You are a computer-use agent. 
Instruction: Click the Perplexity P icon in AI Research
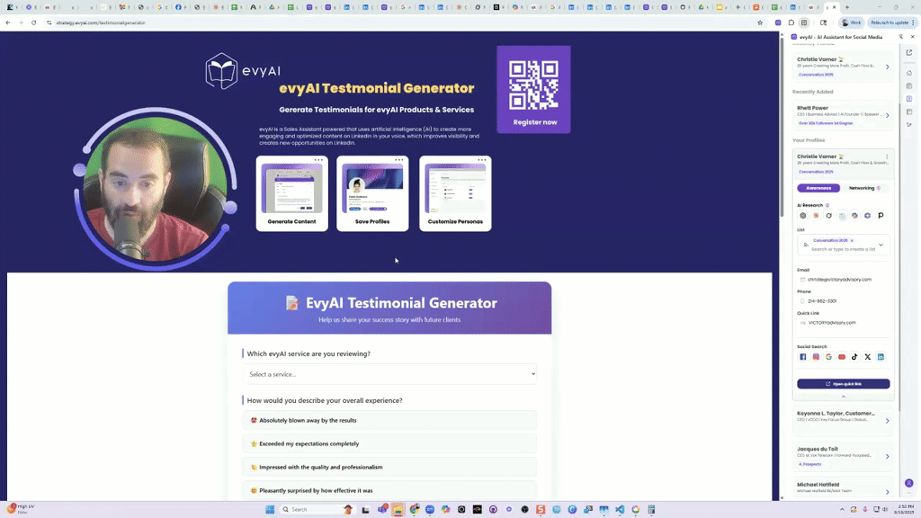point(881,216)
